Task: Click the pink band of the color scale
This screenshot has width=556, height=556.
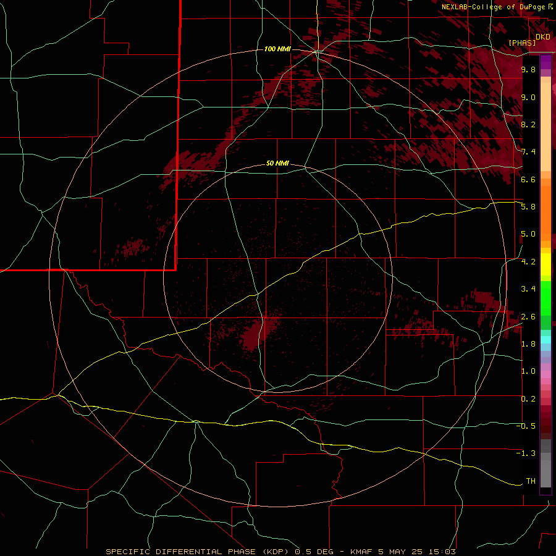Action: click(x=545, y=374)
